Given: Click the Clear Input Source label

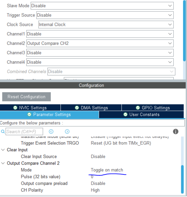Looking at the screenshot, I should (x=39, y=156).
